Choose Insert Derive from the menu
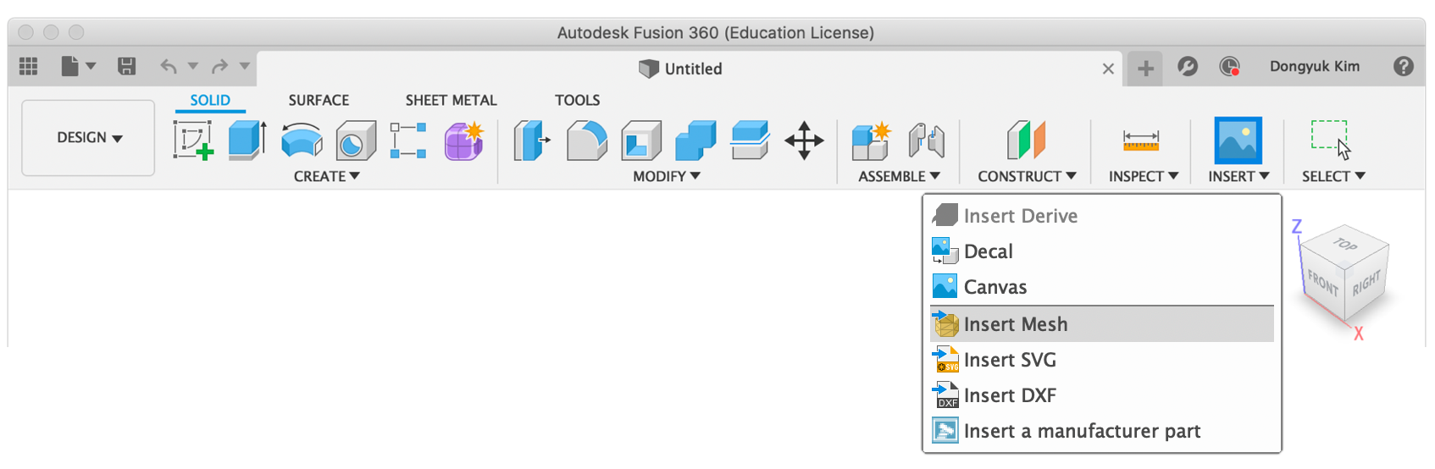This screenshot has width=1435, height=469. (1102, 216)
